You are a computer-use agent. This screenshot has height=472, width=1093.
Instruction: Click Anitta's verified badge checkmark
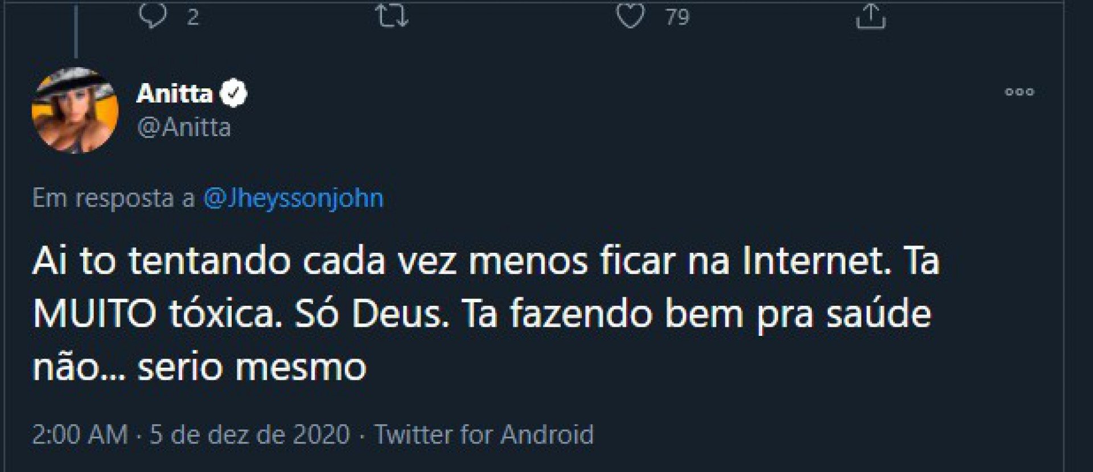[x=233, y=93]
